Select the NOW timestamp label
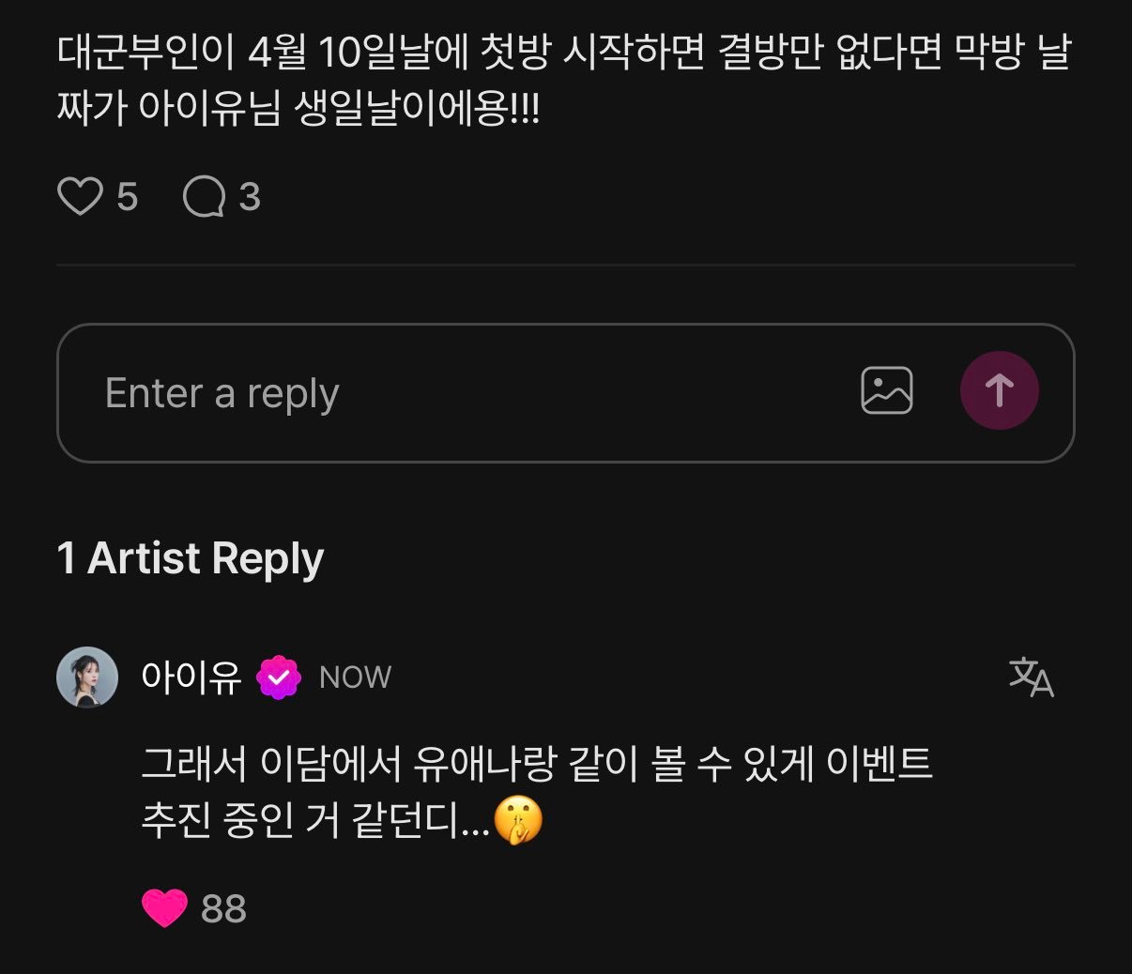 tap(354, 677)
